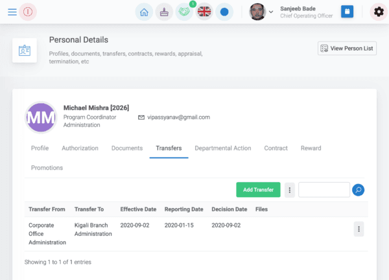
Task: Open the table options kebab beside Add Transfer
Action: [290, 190]
